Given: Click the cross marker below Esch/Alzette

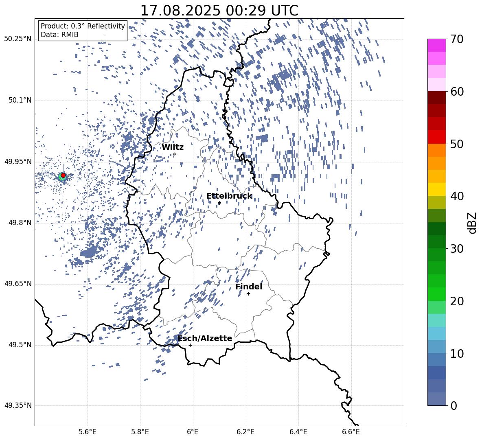Looking at the screenshot, I should pos(190,345).
